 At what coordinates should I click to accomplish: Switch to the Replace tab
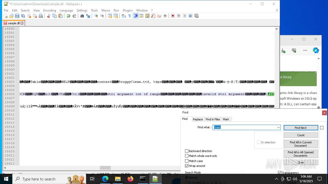click(198, 119)
